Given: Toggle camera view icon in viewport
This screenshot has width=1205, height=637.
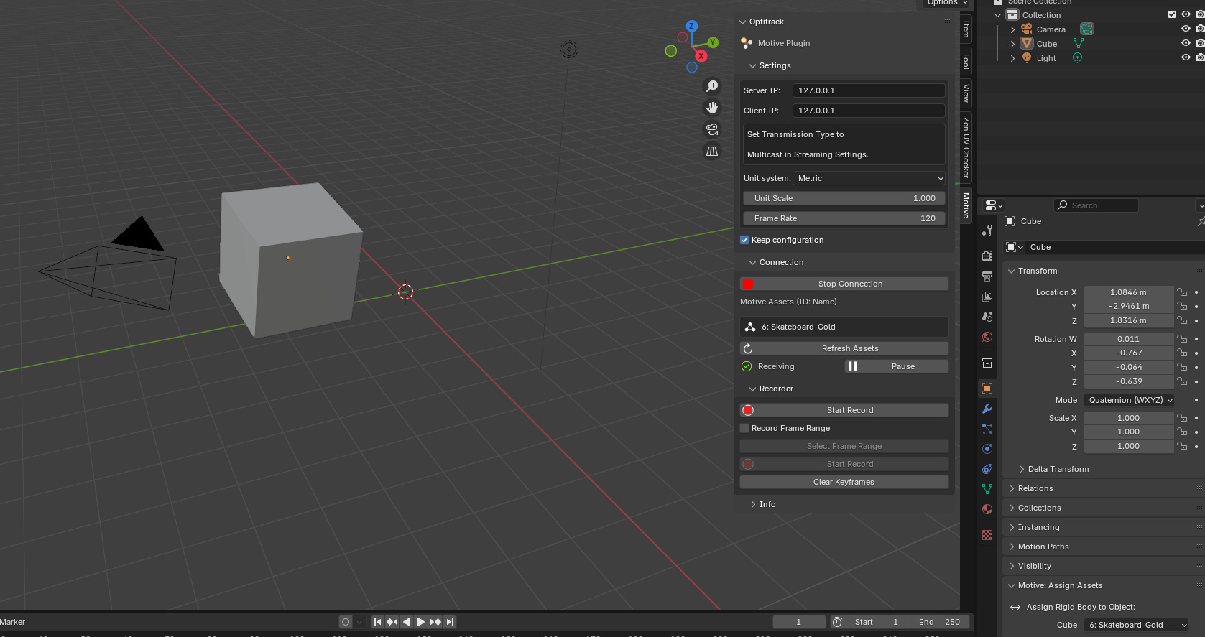Looking at the screenshot, I should coord(712,129).
